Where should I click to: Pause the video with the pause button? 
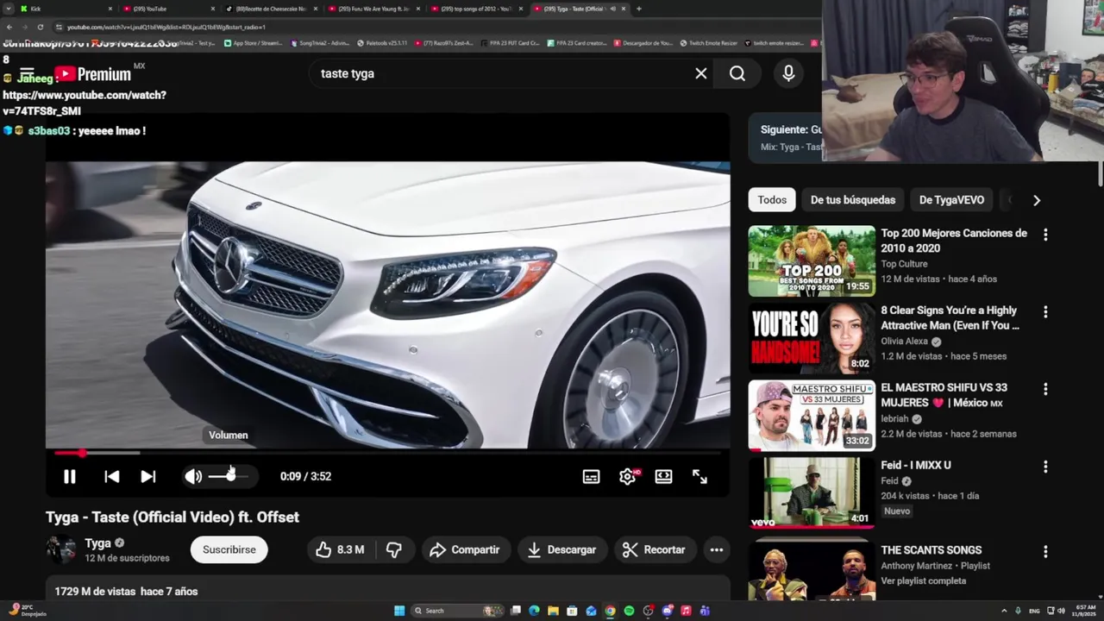coord(70,476)
